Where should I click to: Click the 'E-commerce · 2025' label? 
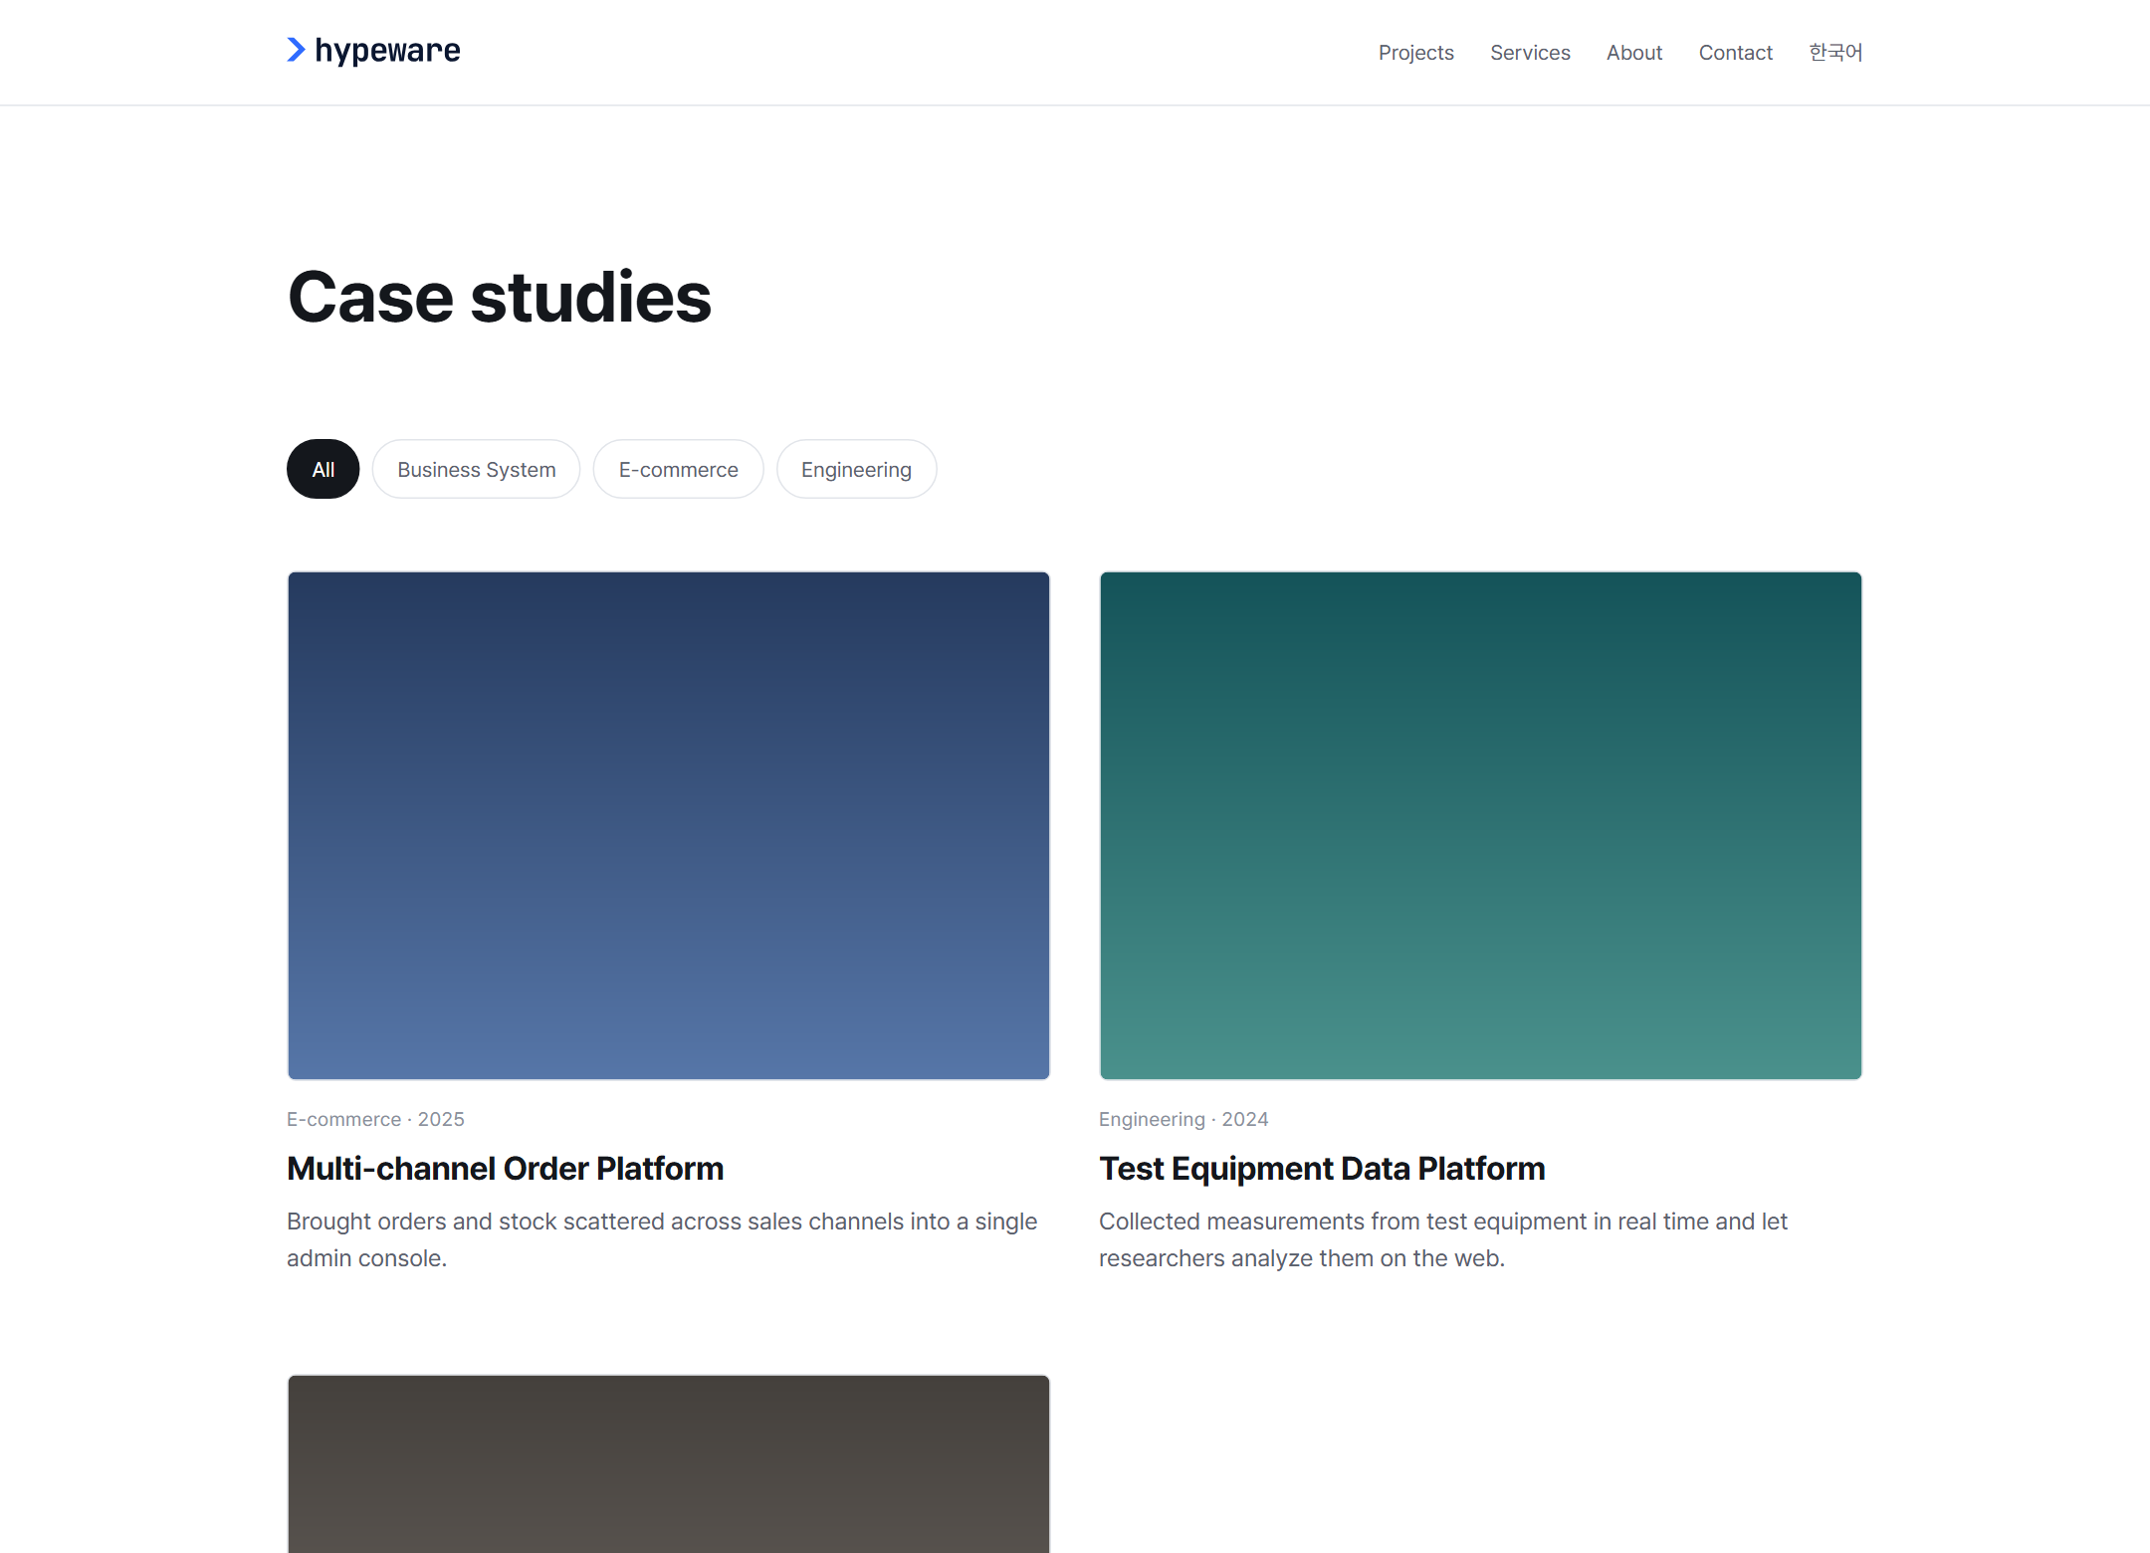coord(375,1119)
